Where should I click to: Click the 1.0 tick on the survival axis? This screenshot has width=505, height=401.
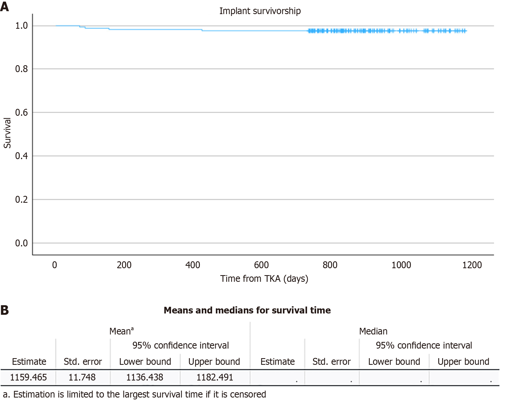click(x=21, y=26)
